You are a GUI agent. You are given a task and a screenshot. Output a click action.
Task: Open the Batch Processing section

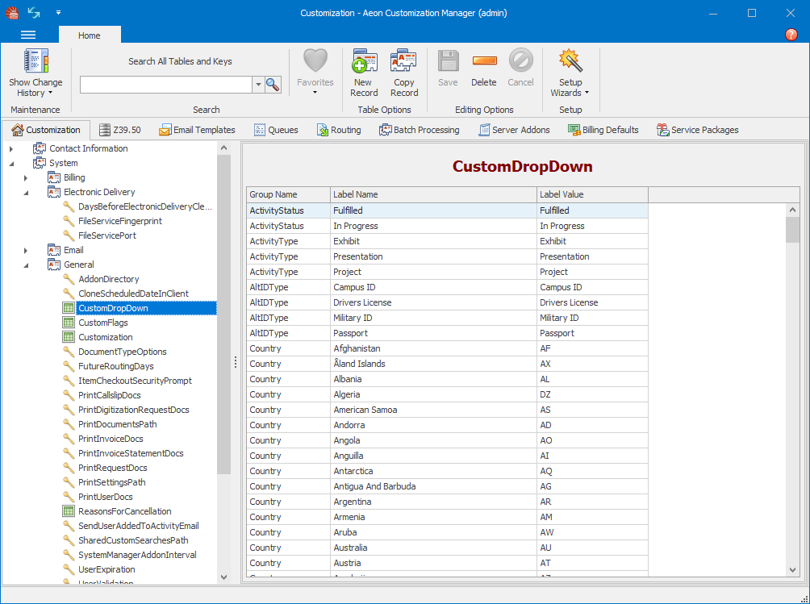tap(419, 129)
